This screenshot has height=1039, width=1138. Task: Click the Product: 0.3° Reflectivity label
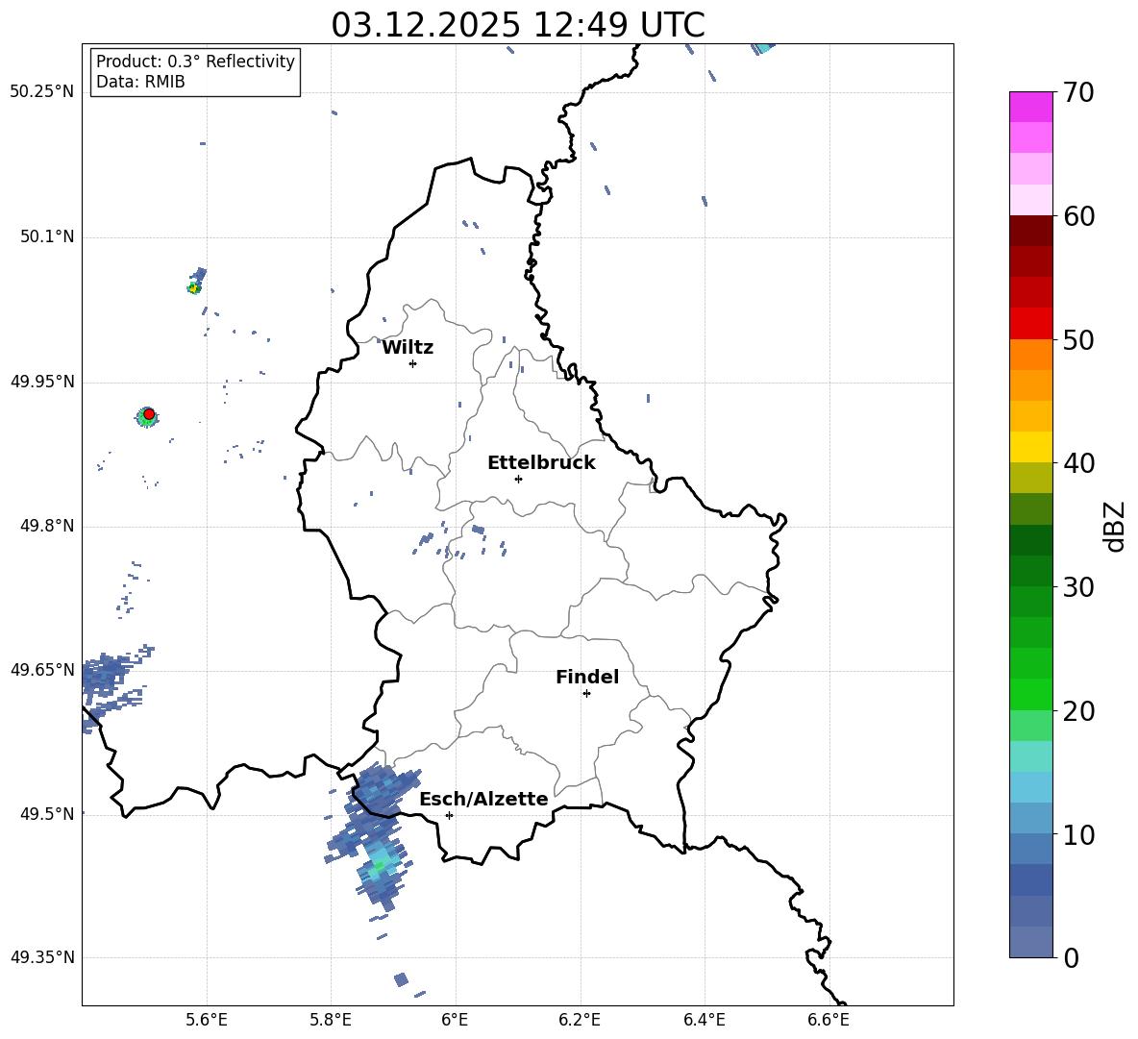195,62
